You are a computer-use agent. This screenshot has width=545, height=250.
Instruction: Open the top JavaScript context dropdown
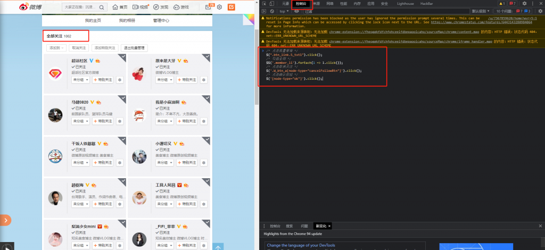[x=284, y=11]
